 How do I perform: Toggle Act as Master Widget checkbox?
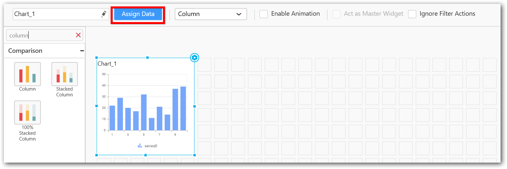336,14
